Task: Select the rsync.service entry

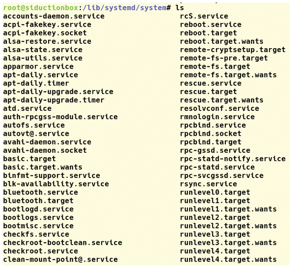Action: click(209, 184)
